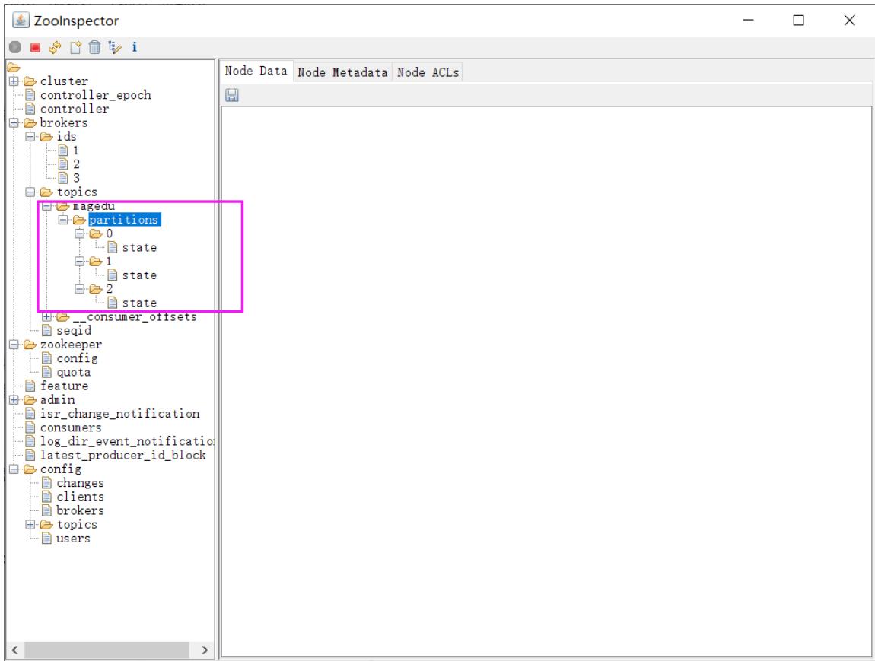Expand the cluster tree node
Screen dimensions: 875x661
pos(14,81)
